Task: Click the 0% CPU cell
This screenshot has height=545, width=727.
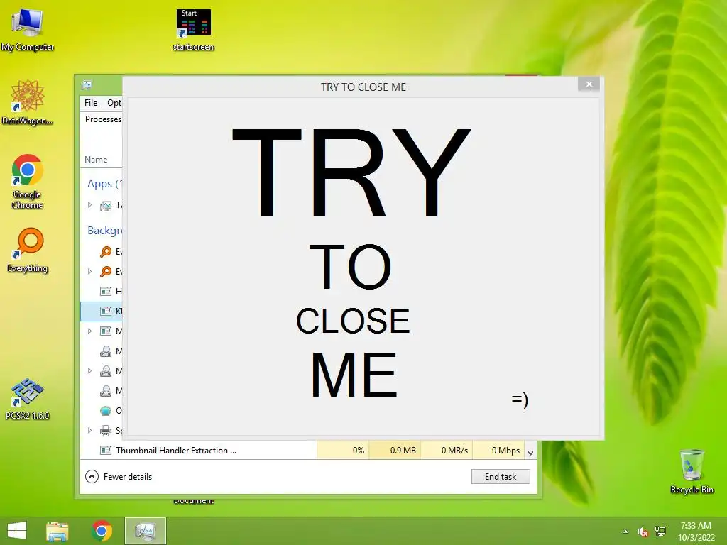Action: 343,451
